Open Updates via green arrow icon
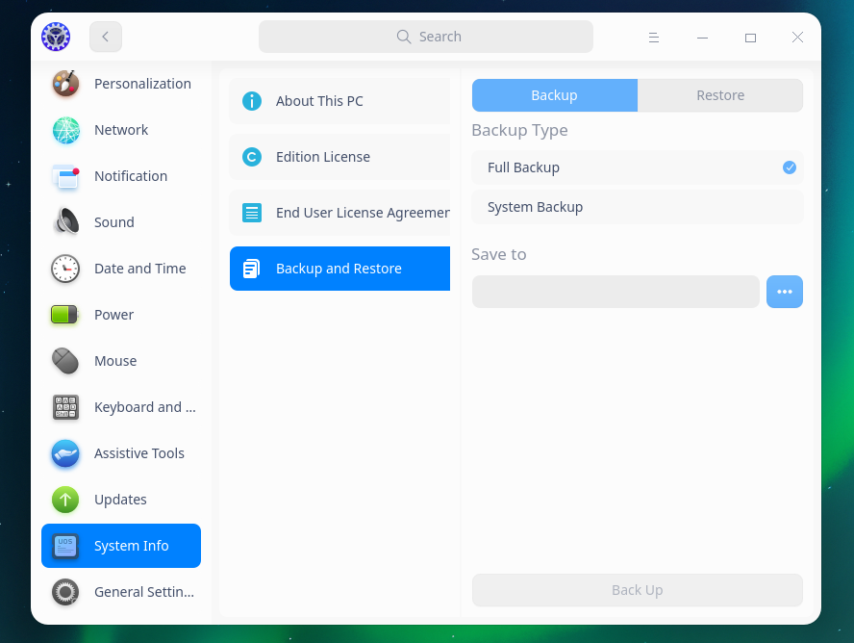The width and height of the screenshot is (854, 643). (x=65, y=500)
